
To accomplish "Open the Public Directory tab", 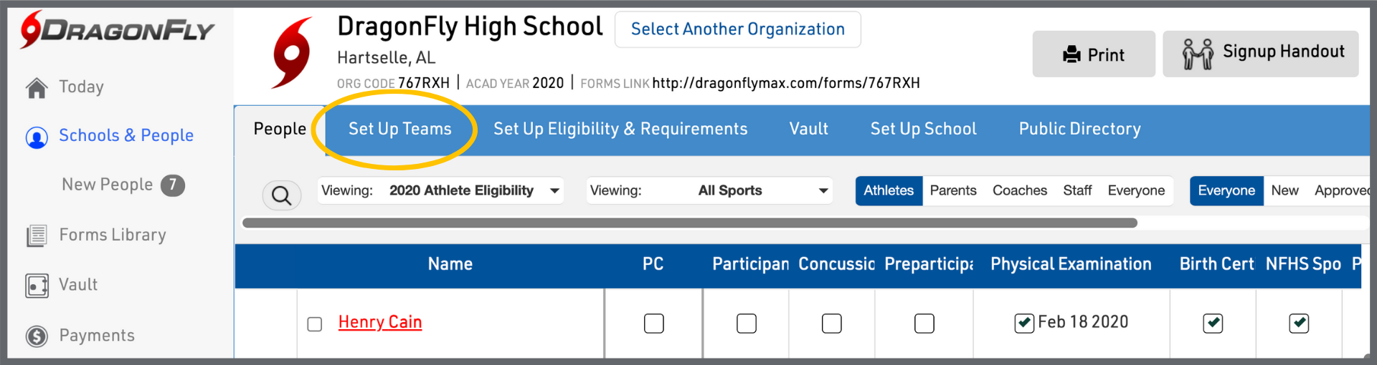I will pos(1079,129).
